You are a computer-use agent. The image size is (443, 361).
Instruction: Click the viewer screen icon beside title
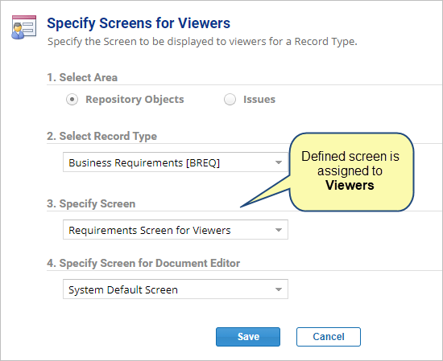24,27
